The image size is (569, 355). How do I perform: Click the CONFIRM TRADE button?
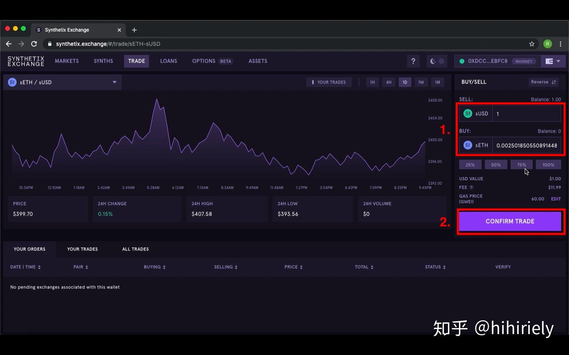pos(510,221)
